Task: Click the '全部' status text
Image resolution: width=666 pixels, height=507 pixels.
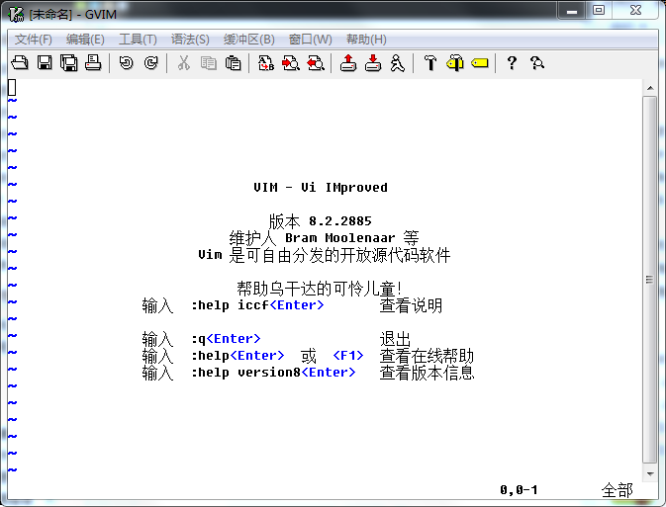Action: 618,490
